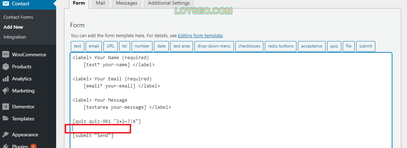Click the Analytics bar chart icon
The image size is (407, 148).
[x=6, y=79]
